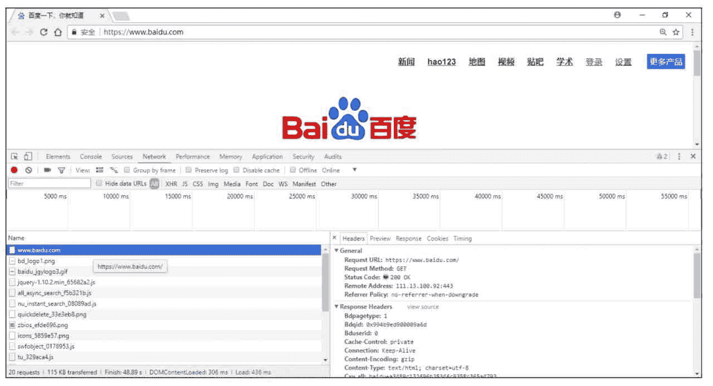This screenshot has height=386, width=713.
Task: Toggle the filter funnel icon
Action: coord(62,170)
